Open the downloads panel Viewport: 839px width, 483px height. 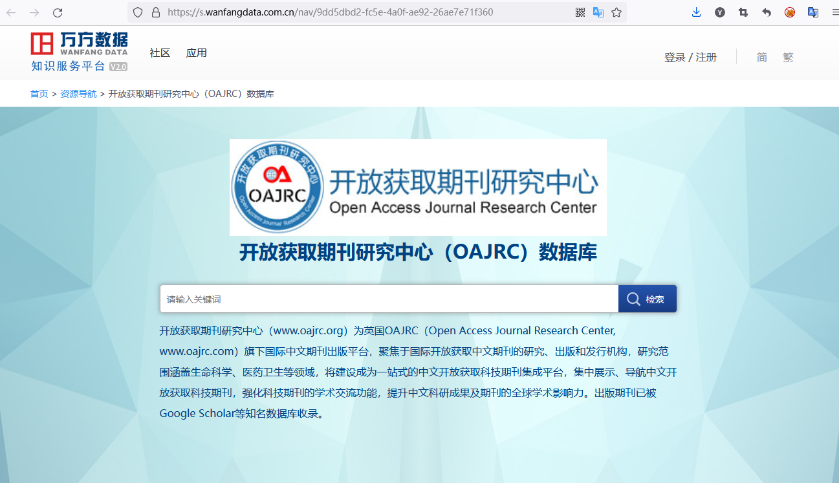tap(697, 12)
